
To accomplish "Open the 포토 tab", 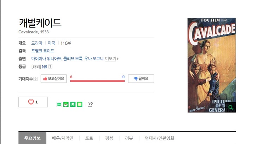I will coord(89,138).
